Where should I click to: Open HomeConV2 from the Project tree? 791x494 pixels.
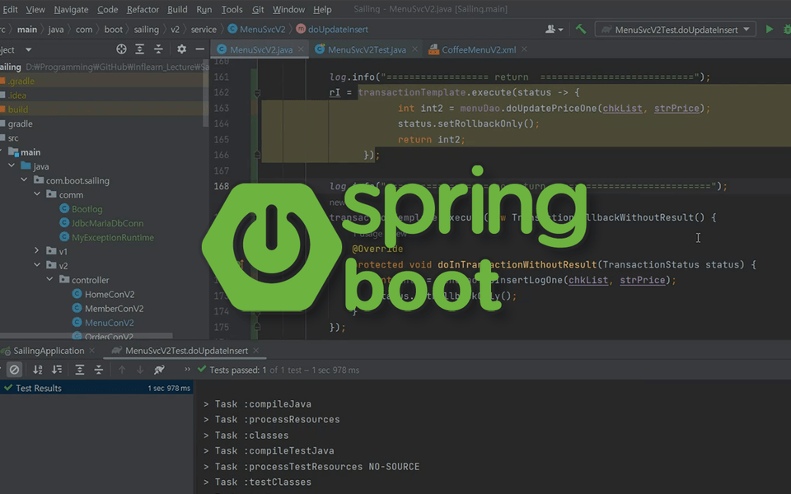point(104,294)
